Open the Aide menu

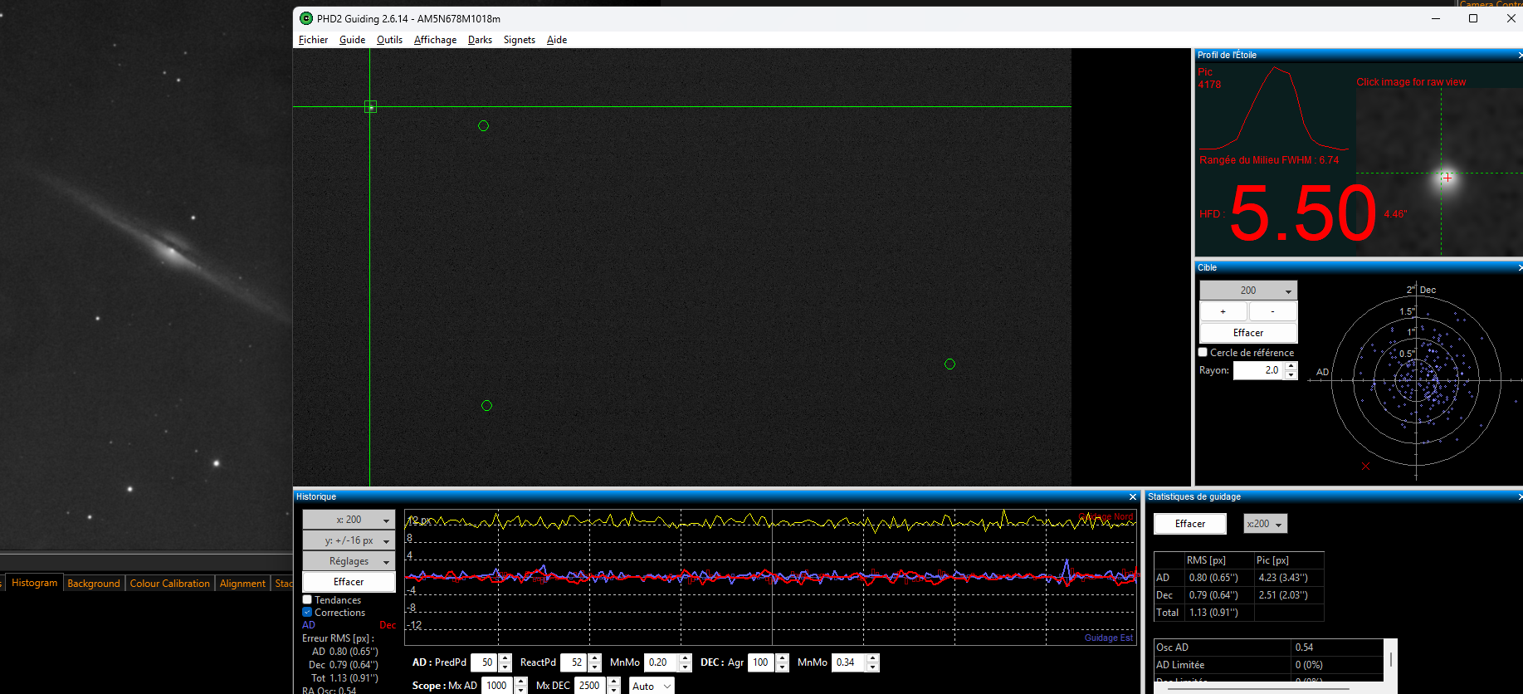(557, 40)
